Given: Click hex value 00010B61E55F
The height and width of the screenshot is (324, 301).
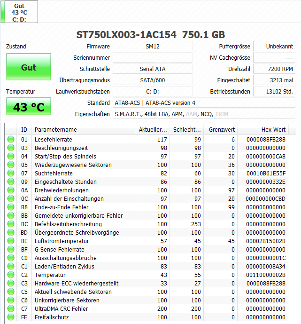Looking at the screenshot, I should (x=266, y=174).
